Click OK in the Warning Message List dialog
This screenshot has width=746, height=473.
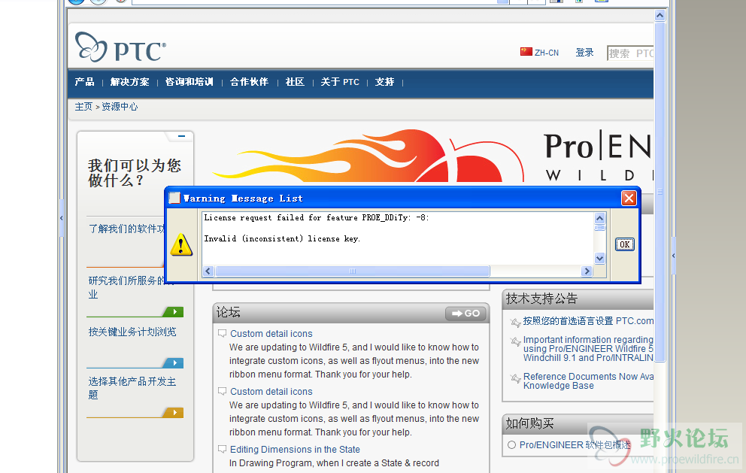point(625,244)
